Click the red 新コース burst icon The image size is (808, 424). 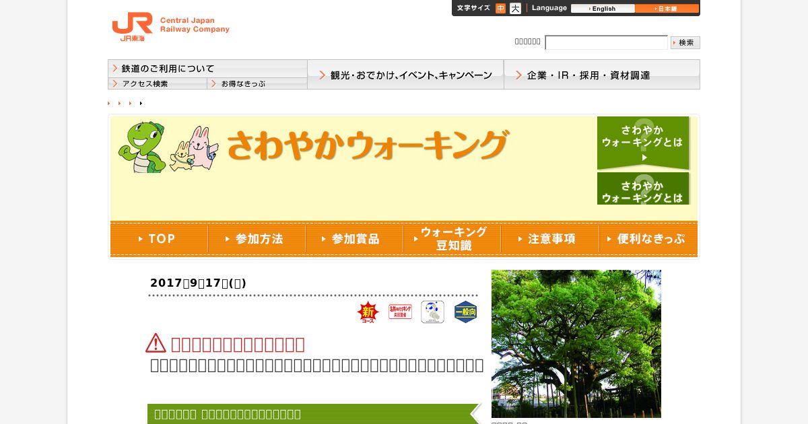pyautogui.click(x=368, y=312)
